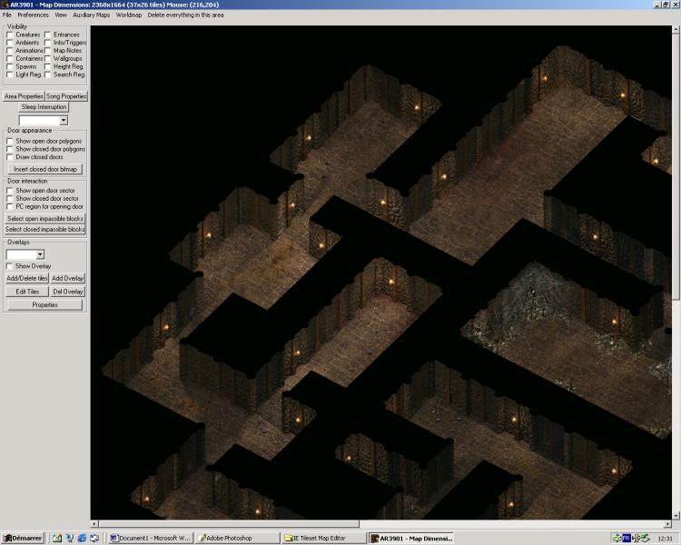Switch to Adobe Photoshop in taskbar

click(x=237, y=538)
